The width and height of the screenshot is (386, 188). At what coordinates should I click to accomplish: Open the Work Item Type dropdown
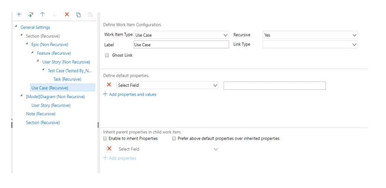point(181,35)
